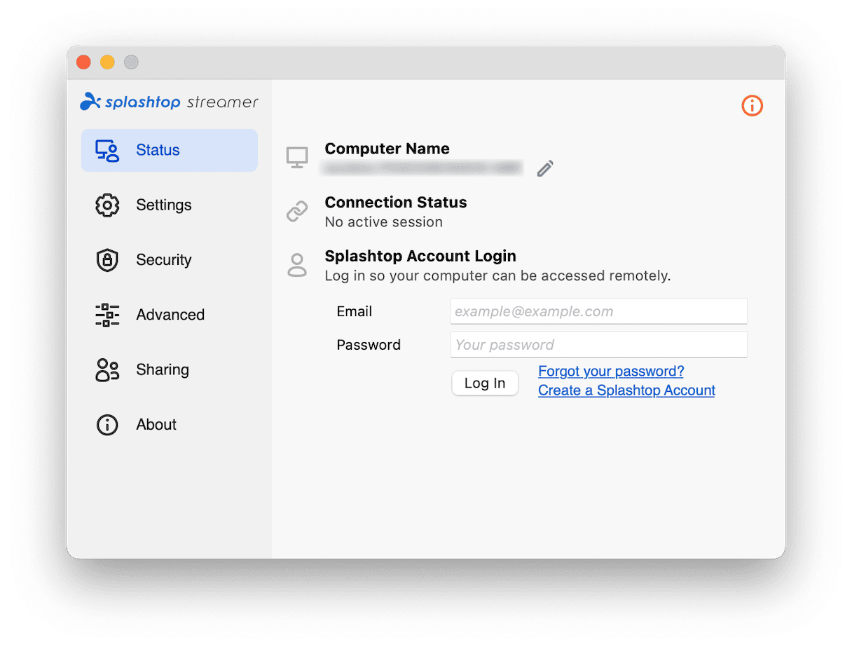
Task: Click the Splashtop streamer logo
Action: pos(169,102)
